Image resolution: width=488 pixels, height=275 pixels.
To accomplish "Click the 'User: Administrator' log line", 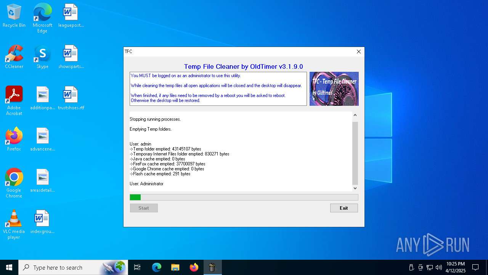I will point(146,184).
